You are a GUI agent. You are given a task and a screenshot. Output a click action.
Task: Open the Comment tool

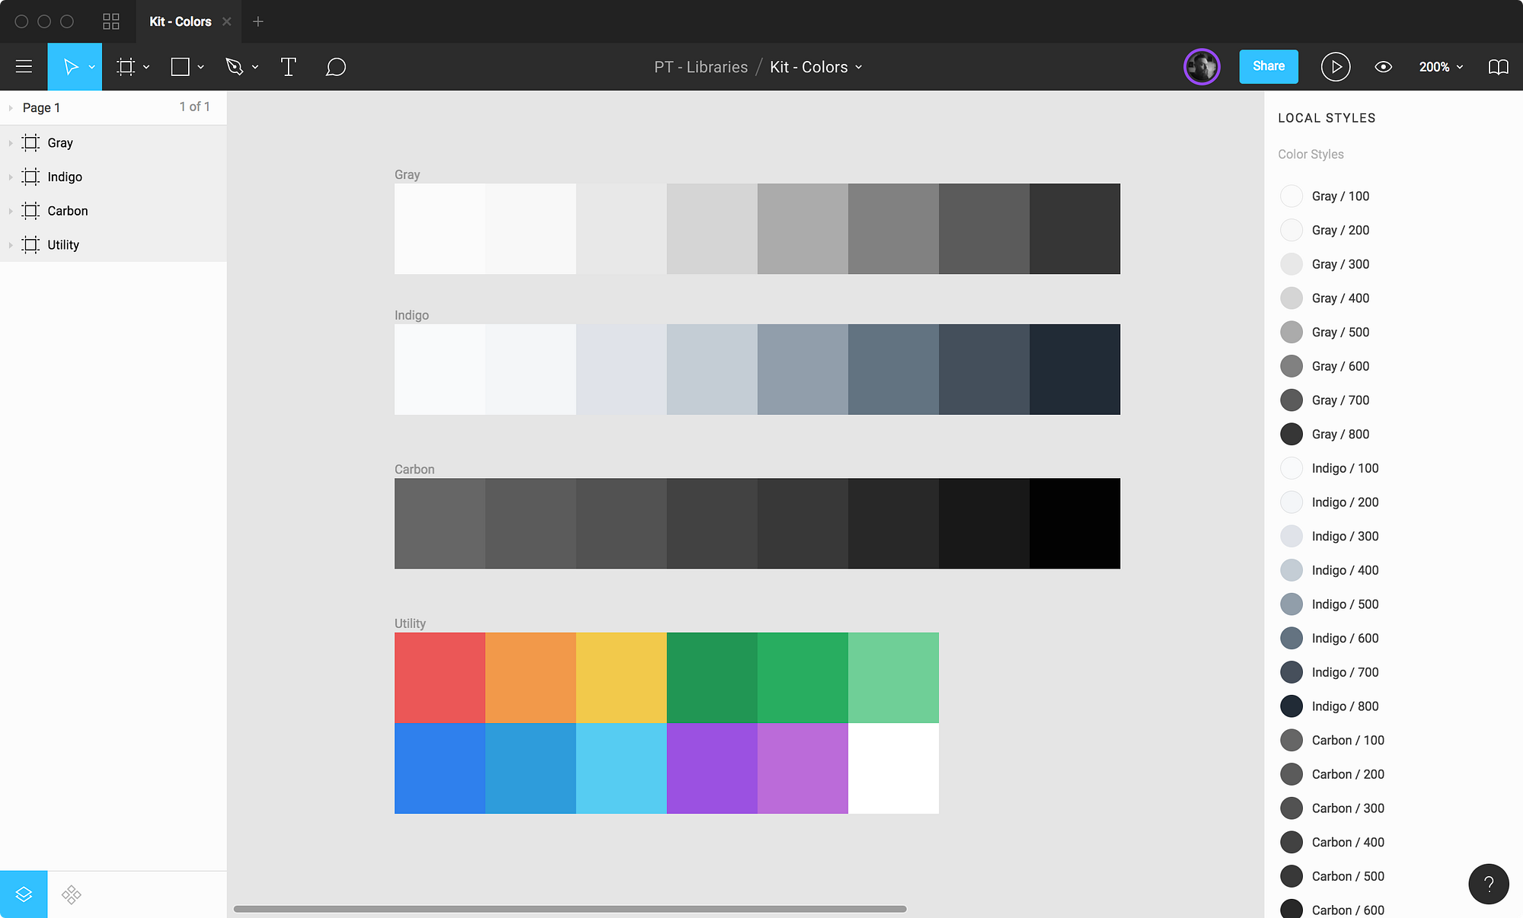tap(336, 66)
